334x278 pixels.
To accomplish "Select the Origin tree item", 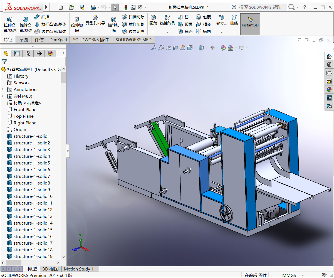I will coord(20,129).
